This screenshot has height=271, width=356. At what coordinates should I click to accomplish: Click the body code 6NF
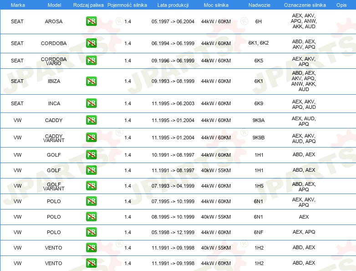pyautogui.click(x=259, y=232)
